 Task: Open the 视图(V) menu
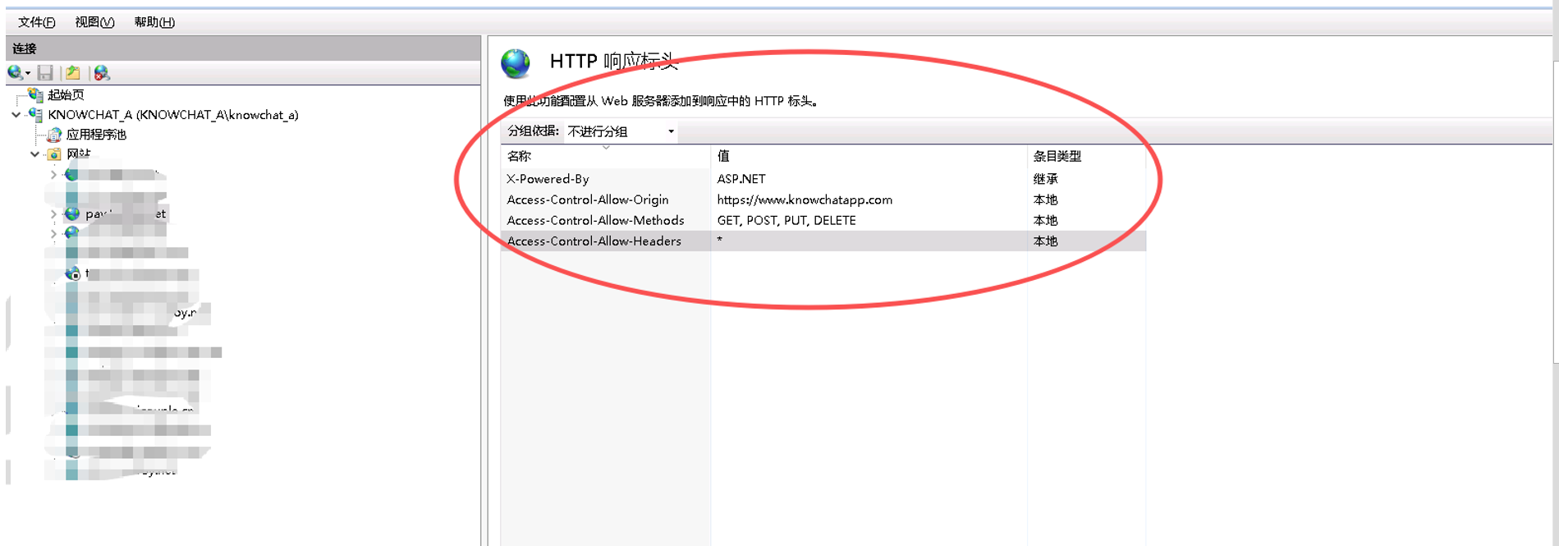tap(94, 22)
